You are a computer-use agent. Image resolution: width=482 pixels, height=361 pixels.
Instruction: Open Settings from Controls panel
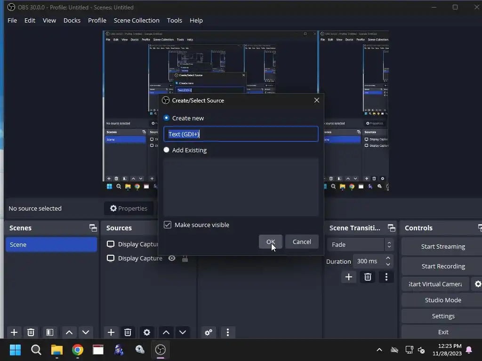click(x=442, y=316)
